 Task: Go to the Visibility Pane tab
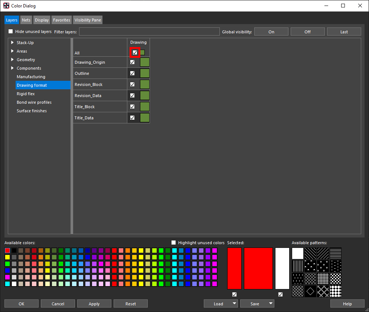(x=88, y=20)
